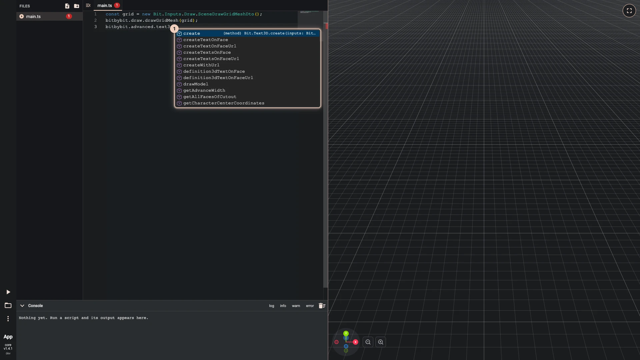Choose createTextOnFace from the suggestions

(248, 40)
